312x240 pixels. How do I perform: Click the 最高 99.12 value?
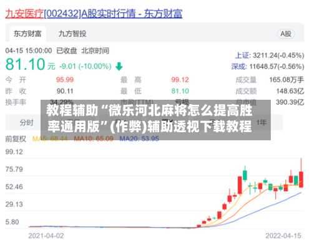tap(180, 80)
